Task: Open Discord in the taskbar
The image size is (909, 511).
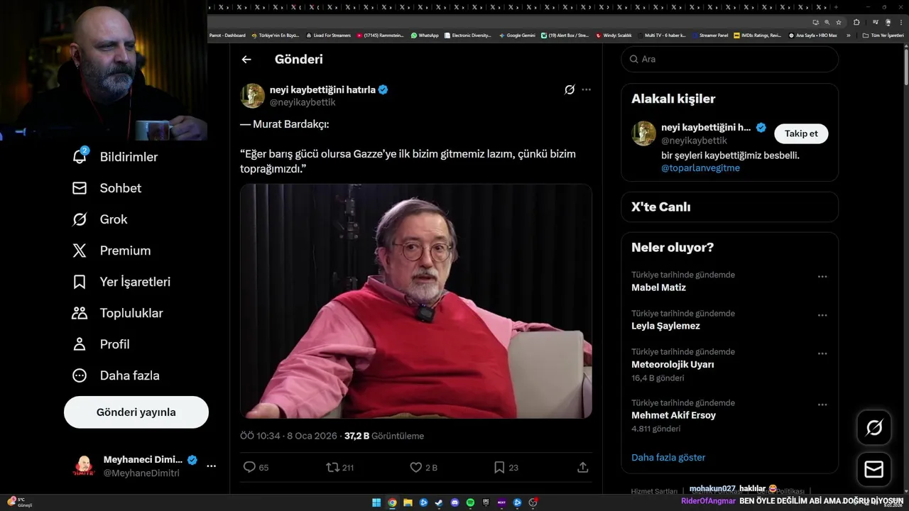Action: point(454,502)
